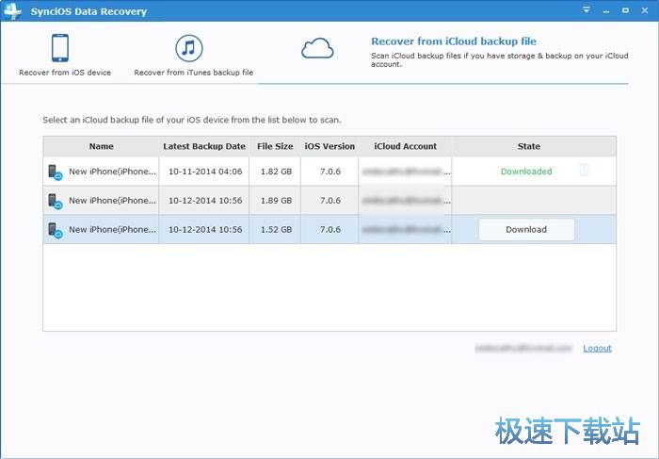Screen dimensions: 659x459
Task: Maximize the SynciOS Data Recovery window
Action: (625, 10)
